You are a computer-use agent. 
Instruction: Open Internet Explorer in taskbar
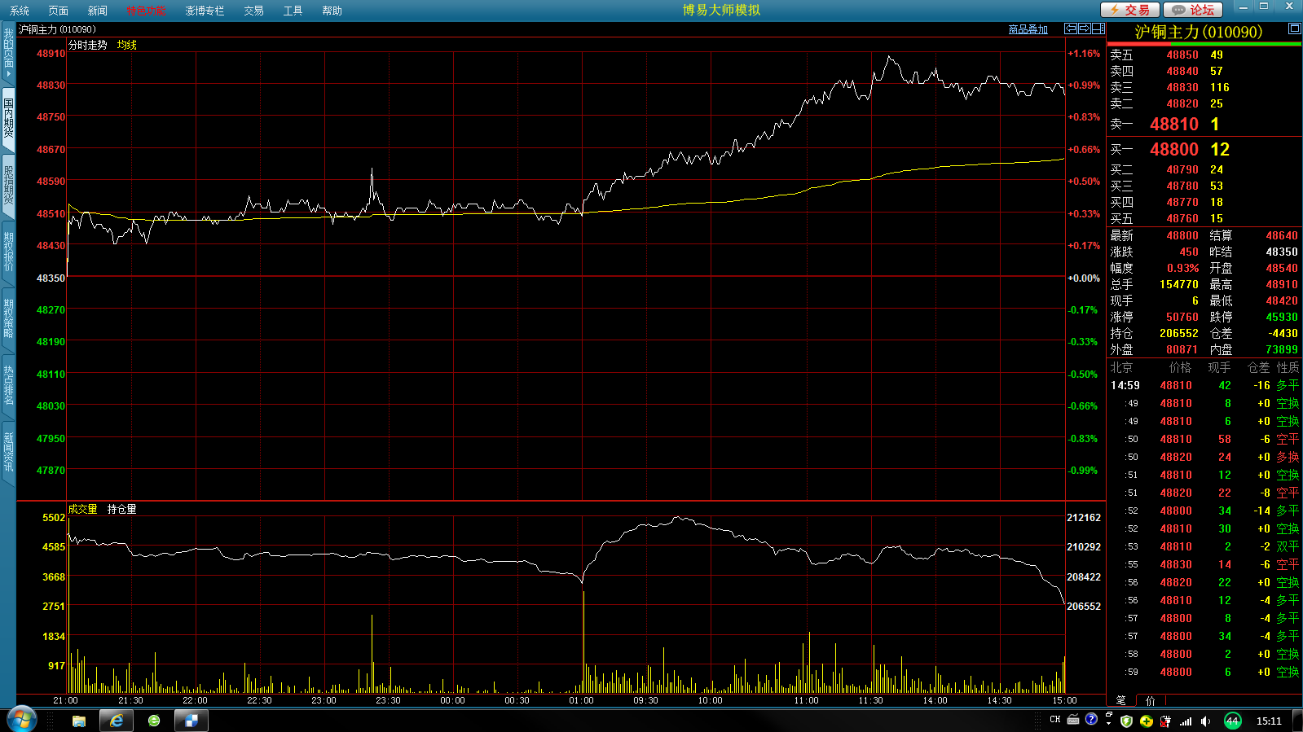pos(117,721)
